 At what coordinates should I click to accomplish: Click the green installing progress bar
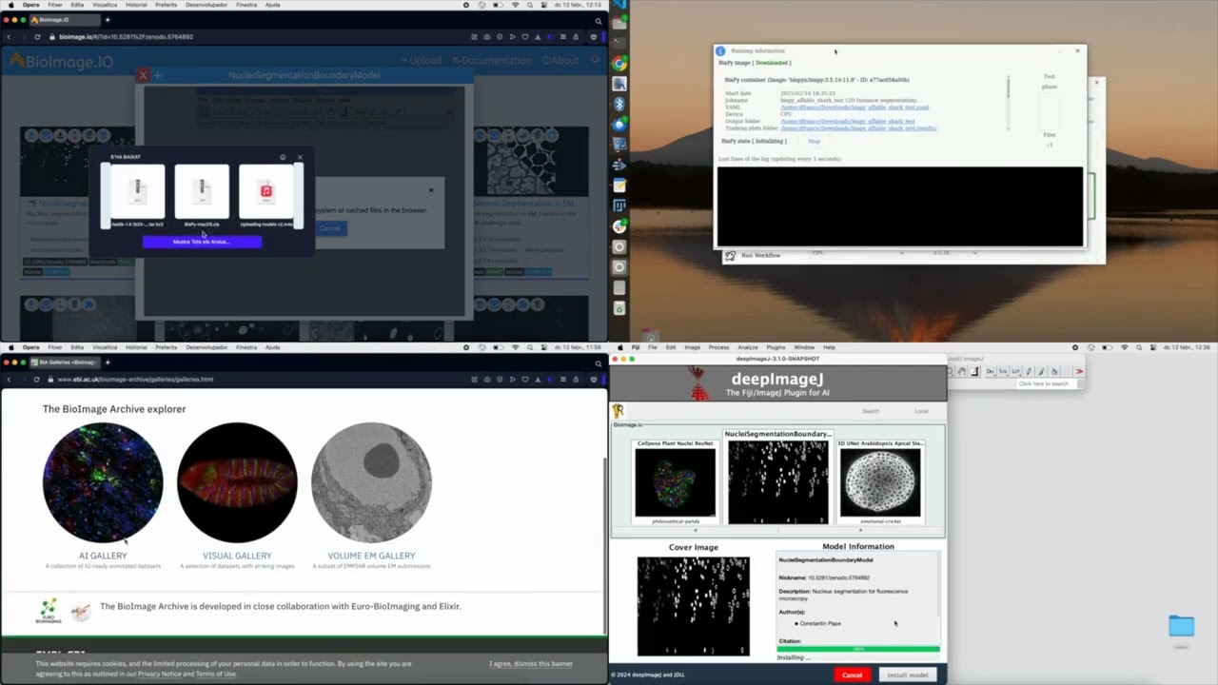[857, 649]
